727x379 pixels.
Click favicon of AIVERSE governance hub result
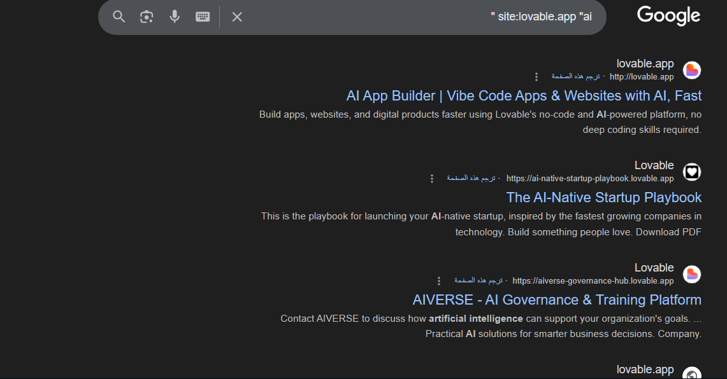coord(692,275)
